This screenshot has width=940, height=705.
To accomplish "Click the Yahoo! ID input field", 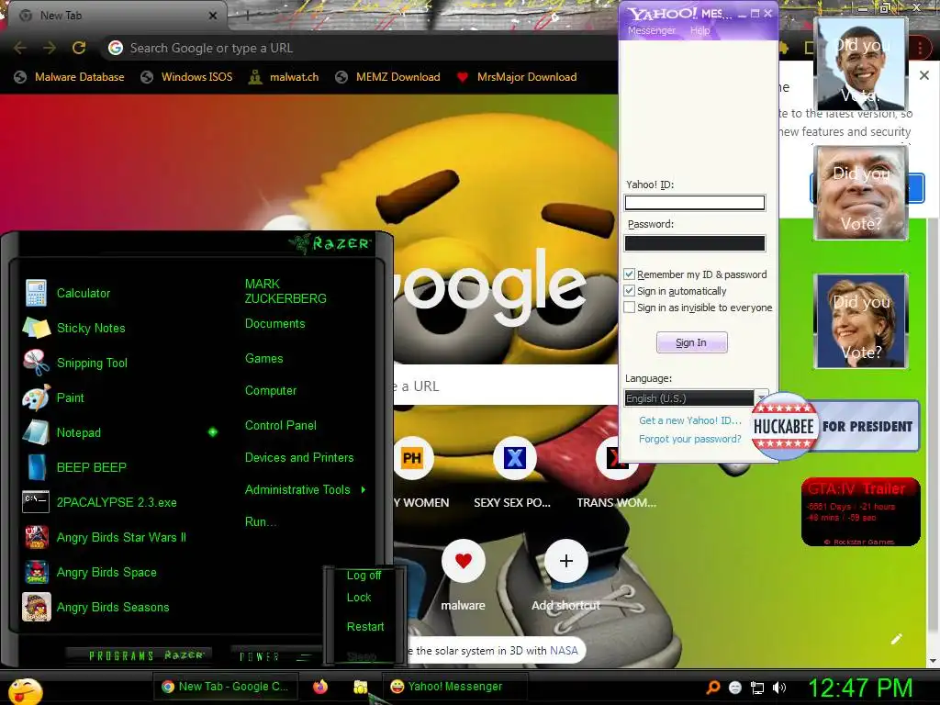I will click(695, 203).
